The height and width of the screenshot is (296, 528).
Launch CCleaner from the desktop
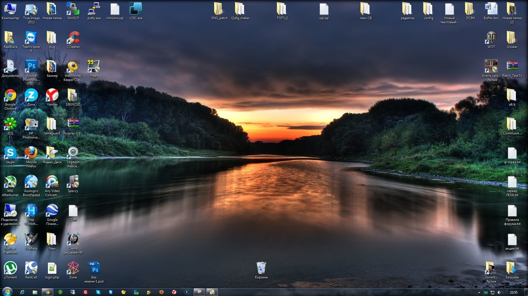73,37
